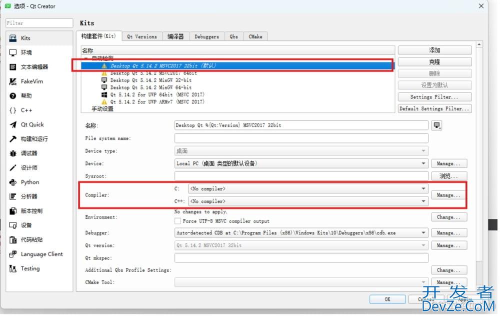
Task: Click Manage... next to Debugger
Action: click(x=449, y=233)
